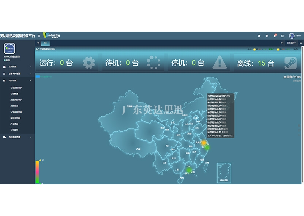Click the Steam-style icon on 离线 card
The image size is (304, 216).
(x=290, y=63)
